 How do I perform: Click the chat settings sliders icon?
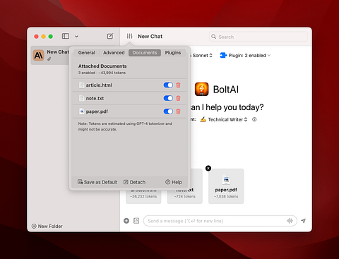pyautogui.click(x=130, y=36)
